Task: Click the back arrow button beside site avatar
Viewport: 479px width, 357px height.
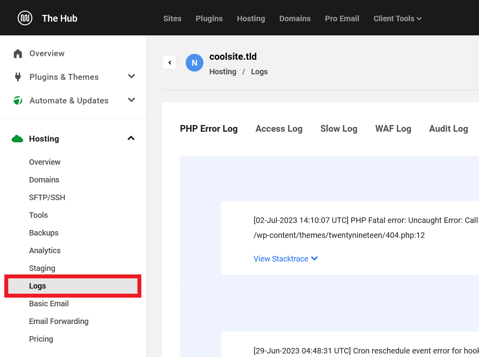Action: (170, 63)
